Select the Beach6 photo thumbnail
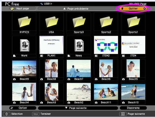 pyautogui.click(x=106, y=68)
